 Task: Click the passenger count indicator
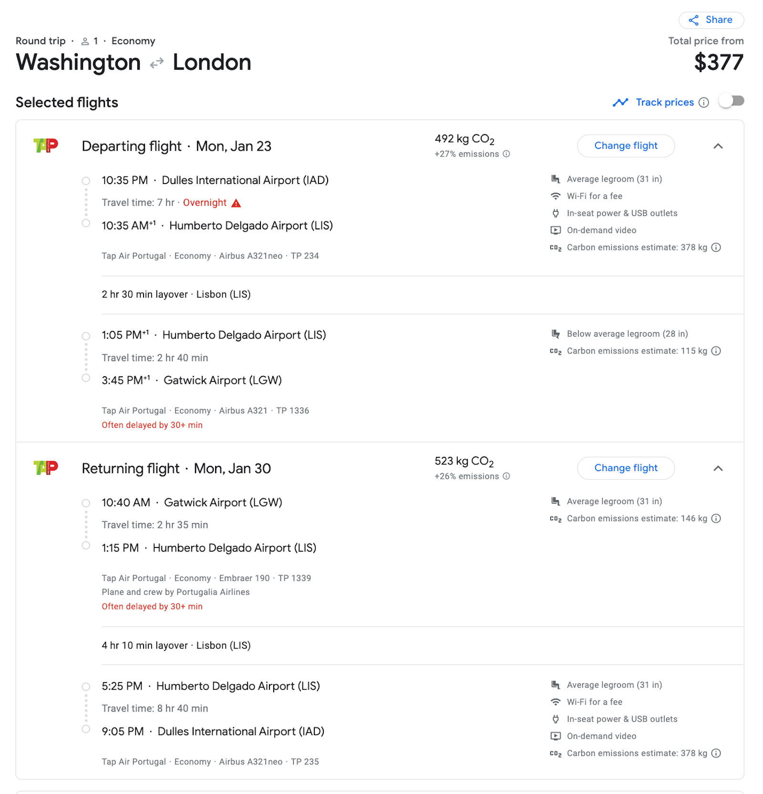[90, 41]
